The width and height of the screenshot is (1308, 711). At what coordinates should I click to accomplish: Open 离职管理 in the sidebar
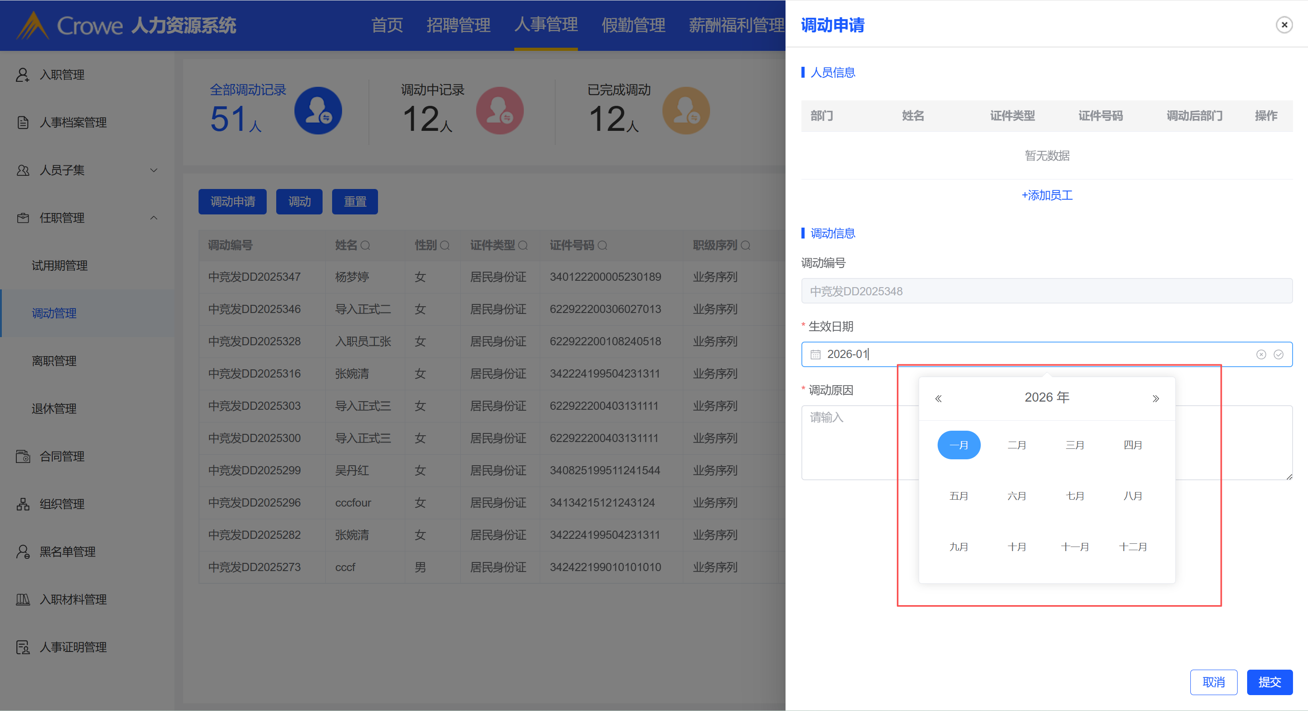54,361
